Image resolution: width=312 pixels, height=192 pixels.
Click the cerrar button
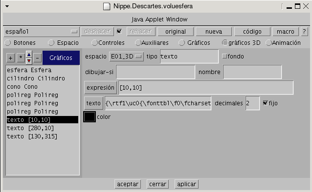(157, 184)
